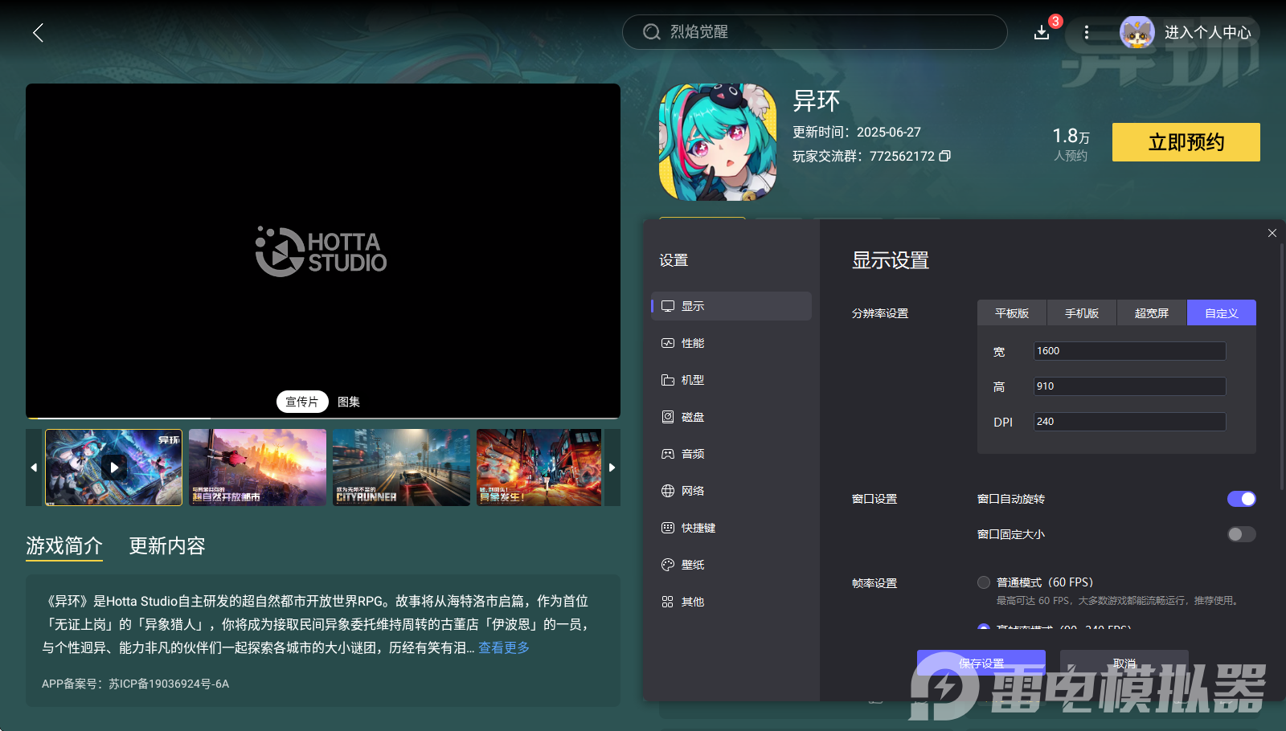Click the user avatar icon

(x=1137, y=32)
